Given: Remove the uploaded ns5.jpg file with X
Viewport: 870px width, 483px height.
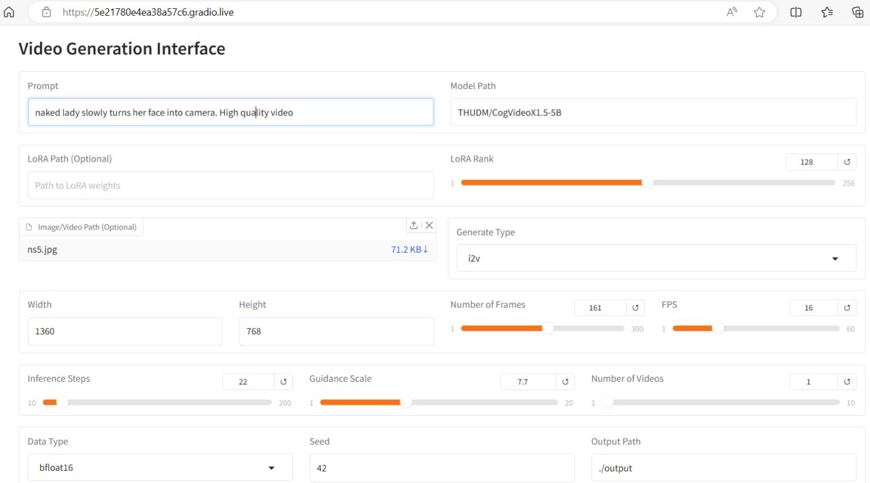Looking at the screenshot, I should (429, 226).
